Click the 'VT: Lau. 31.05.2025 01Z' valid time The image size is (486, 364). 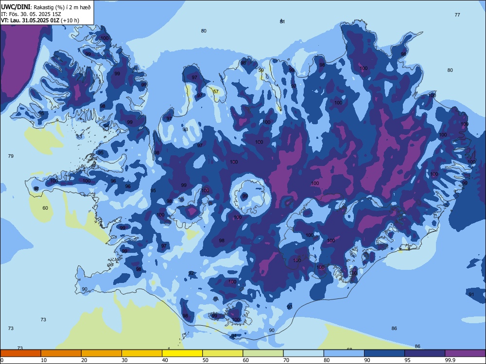coord(30,20)
